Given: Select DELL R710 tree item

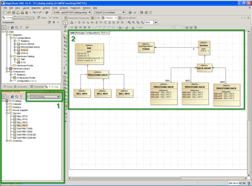Looking at the screenshot, I should pos(22,116).
